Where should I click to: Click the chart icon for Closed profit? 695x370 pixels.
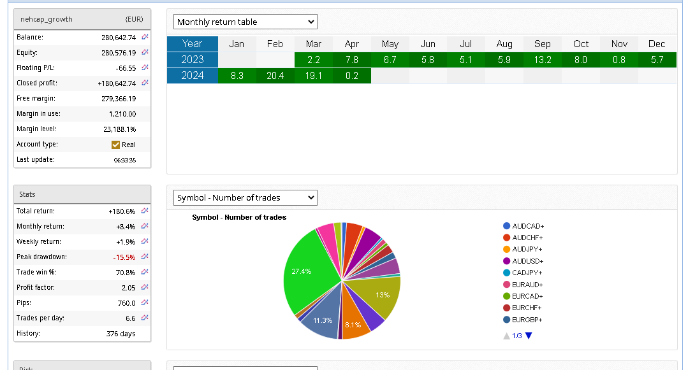(145, 83)
